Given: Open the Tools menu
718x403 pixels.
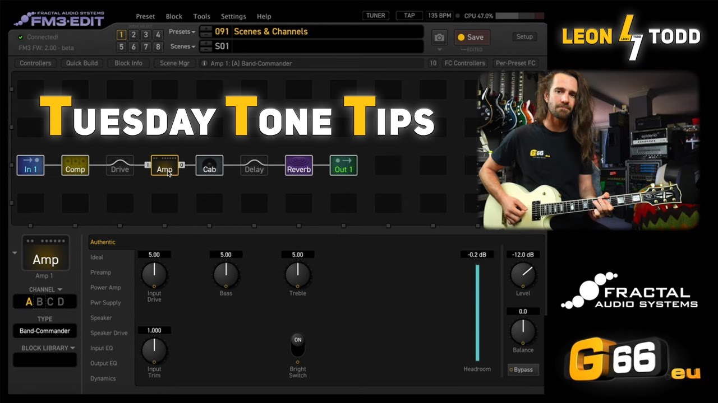Looking at the screenshot, I should pyautogui.click(x=202, y=16).
